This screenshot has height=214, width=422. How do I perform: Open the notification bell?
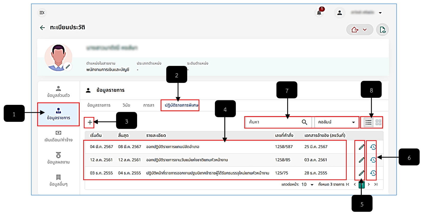click(x=319, y=12)
